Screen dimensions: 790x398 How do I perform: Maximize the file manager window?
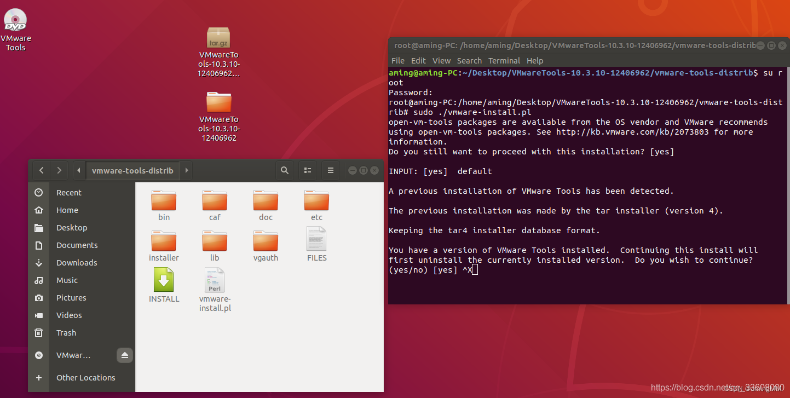coord(364,170)
